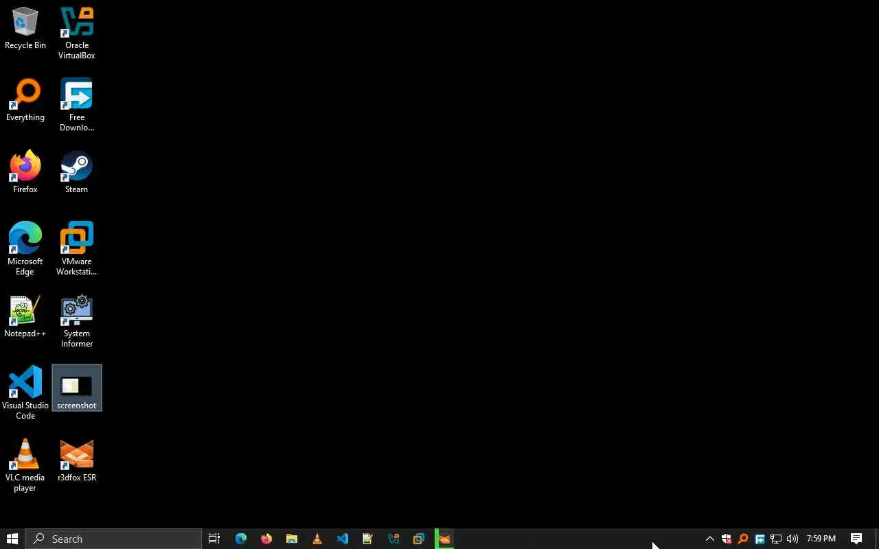The image size is (879, 549).
Task: Launch Notepad++ from the taskbar
Action: (x=368, y=539)
